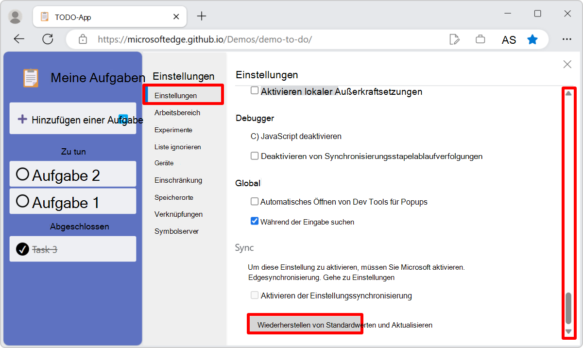Image resolution: width=583 pixels, height=348 pixels.
Task: Click the blue favorites star
Action: click(532, 39)
